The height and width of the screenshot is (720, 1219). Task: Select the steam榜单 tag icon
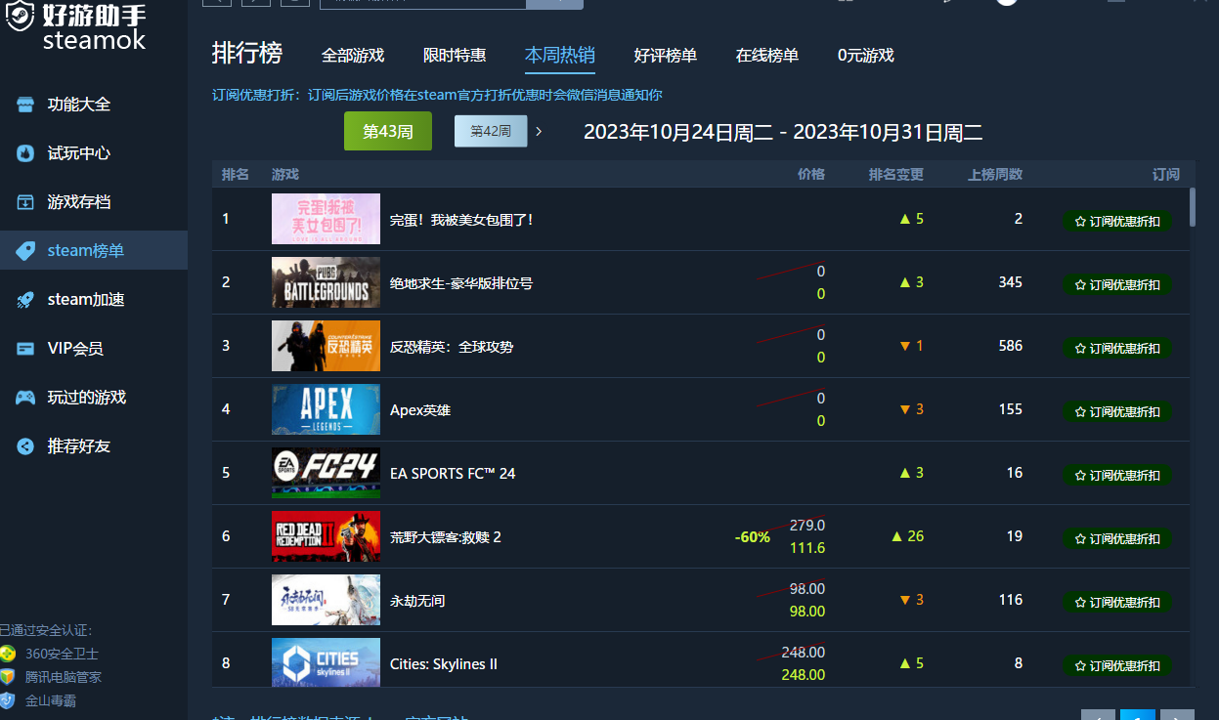coord(25,251)
